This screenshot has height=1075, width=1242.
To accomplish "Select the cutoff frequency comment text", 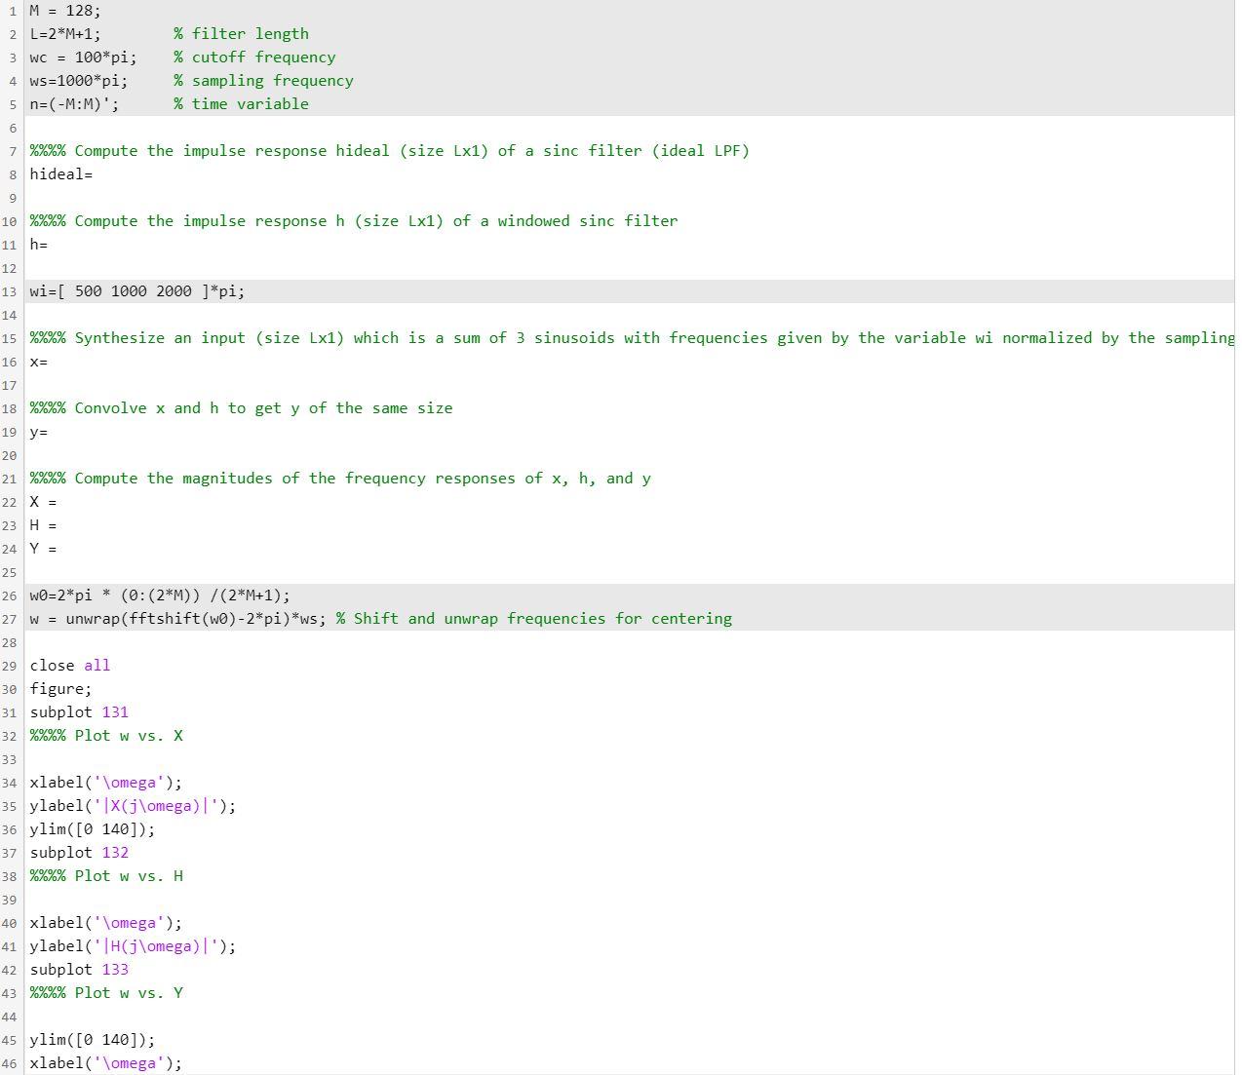I will (x=253, y=57).
